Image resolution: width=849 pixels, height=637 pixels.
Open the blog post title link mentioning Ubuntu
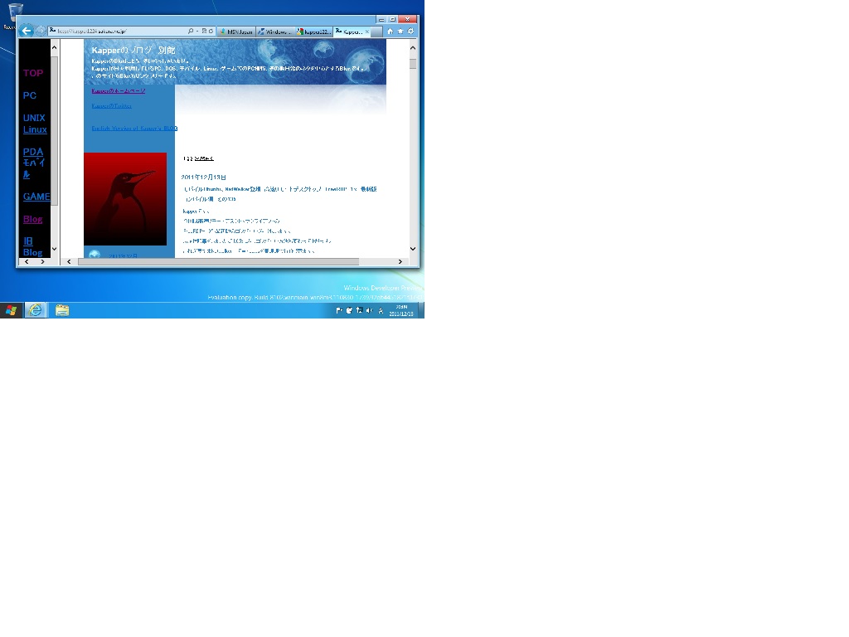(280, 194)
